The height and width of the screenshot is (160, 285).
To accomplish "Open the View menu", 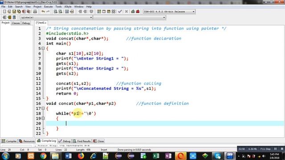I will pos(28,7).
